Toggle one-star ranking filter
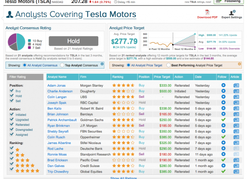The height and width of the screenshot is (179, 247). 12,148
